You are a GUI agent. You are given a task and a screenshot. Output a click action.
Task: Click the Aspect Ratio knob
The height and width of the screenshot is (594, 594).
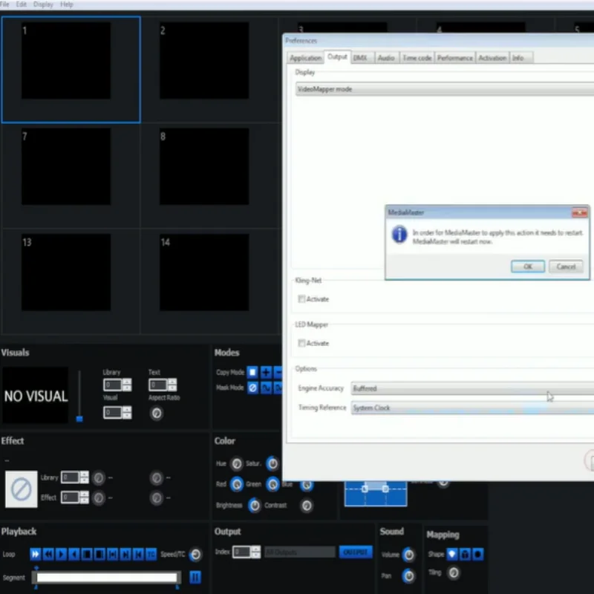click(156, 414)
